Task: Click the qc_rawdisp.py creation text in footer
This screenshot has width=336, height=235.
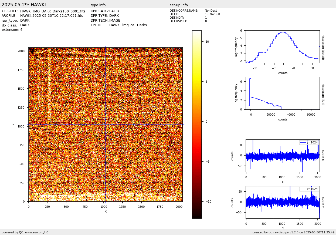Action: tap(293, 232)
